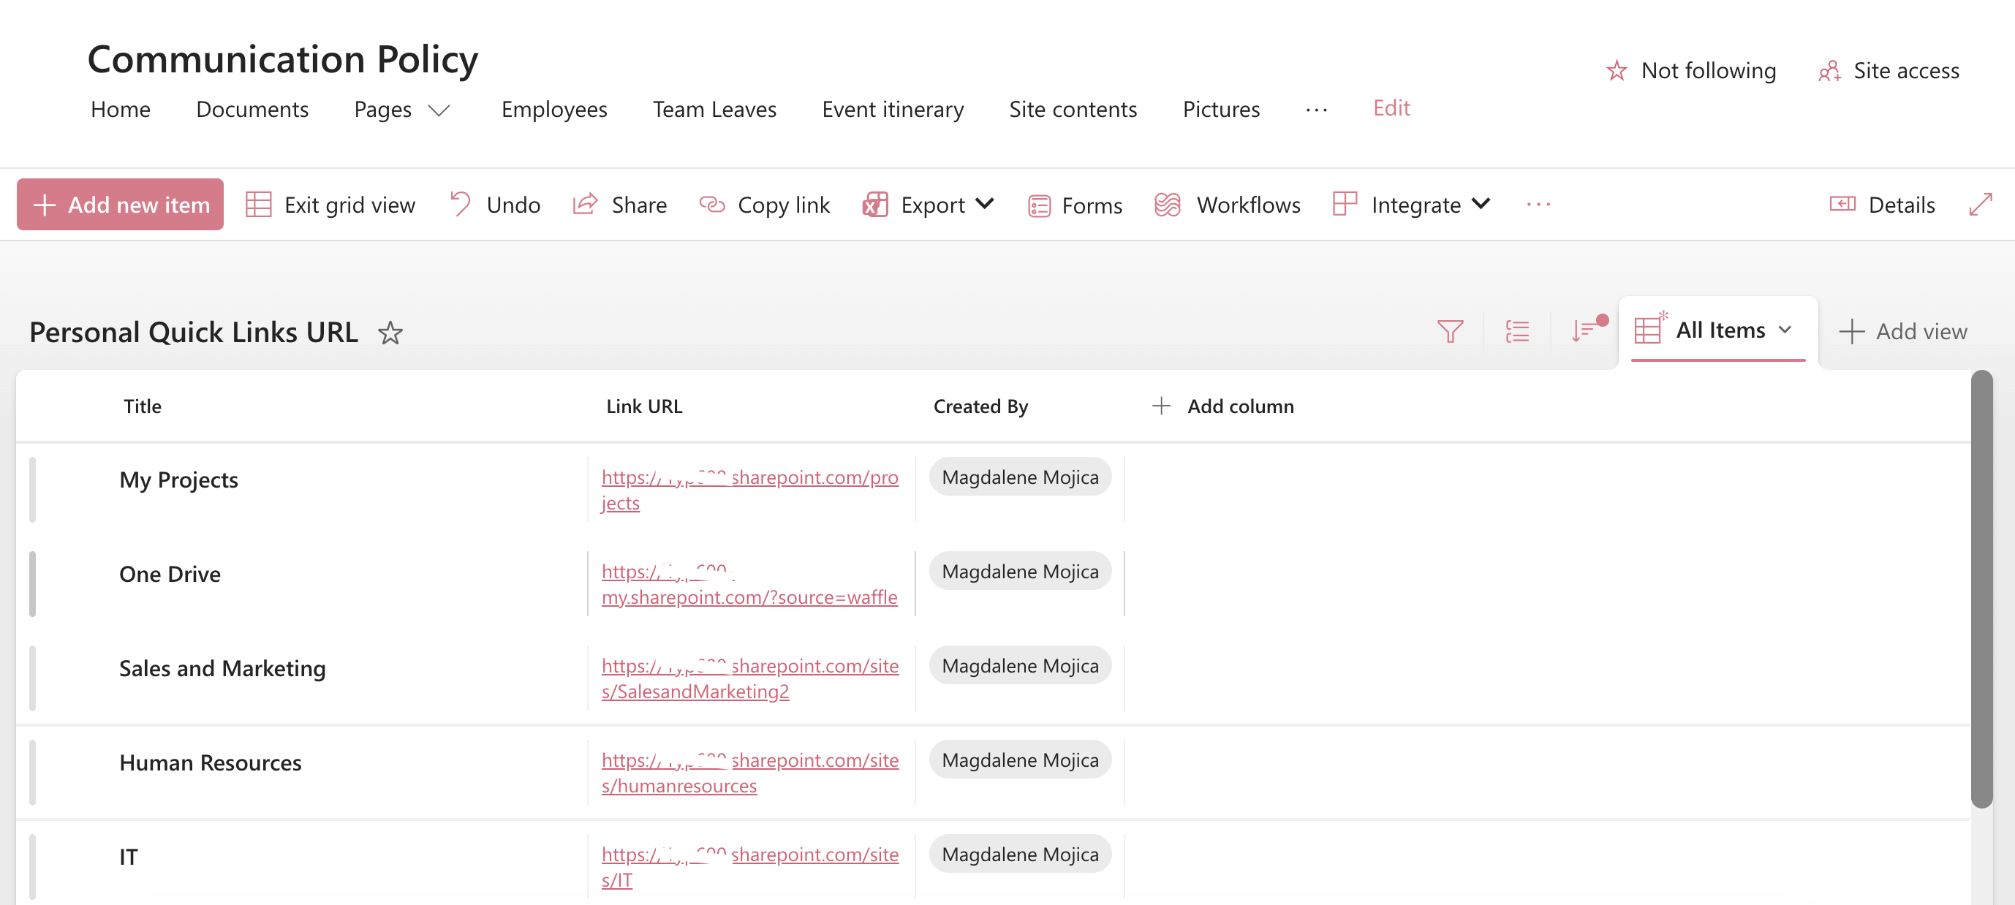Image resolution: width=2015 pixels, height=905 pixels.
Task: Open the humanresources site link
Action: (749, 773)
